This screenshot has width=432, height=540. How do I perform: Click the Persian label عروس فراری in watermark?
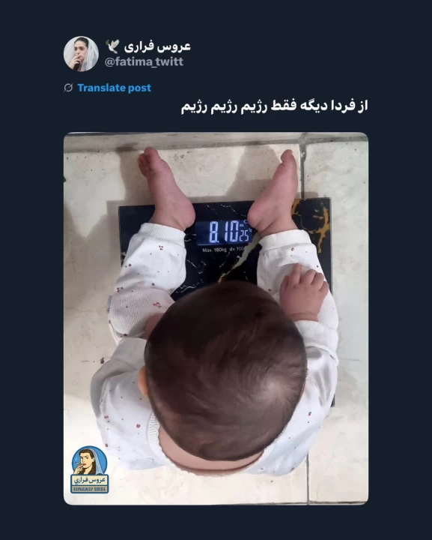(89, 480)
